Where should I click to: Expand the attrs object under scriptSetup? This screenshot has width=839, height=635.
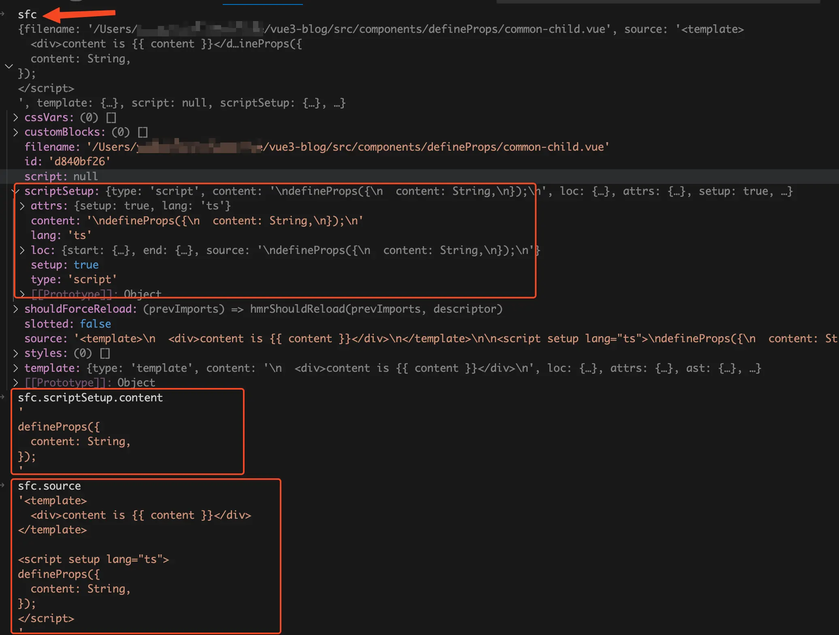(22, 206)
